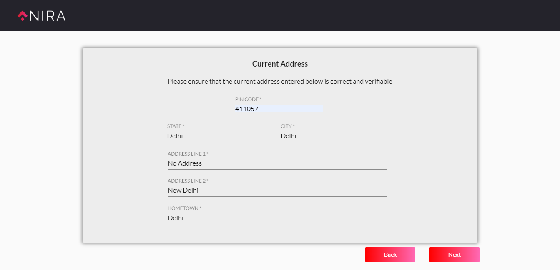Click the CITY label
Image resolution: width=560 pixels, height=270 pixels.
[x=287, y=126]
